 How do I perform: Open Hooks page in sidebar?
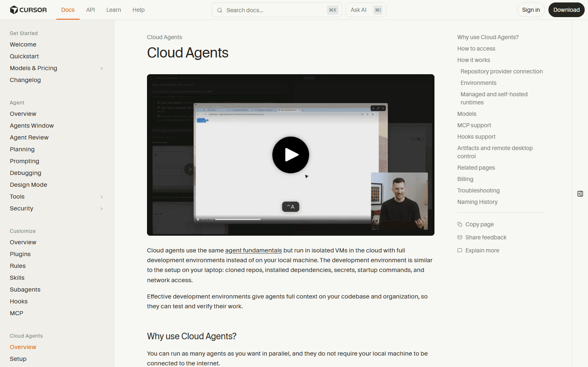[19, 301]
